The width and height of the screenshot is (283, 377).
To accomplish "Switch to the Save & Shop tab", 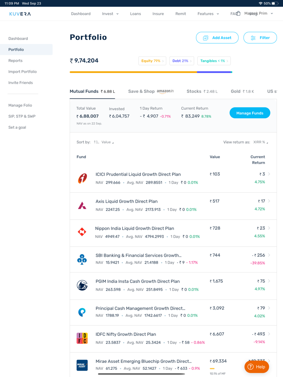I will click(x=151, y=91).
